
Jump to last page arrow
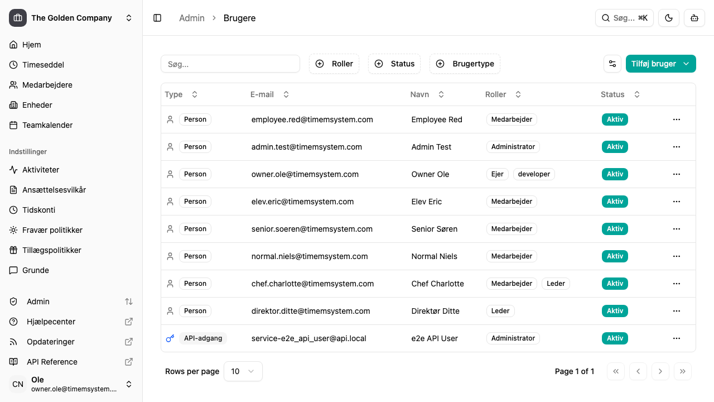tap(683, 371)
